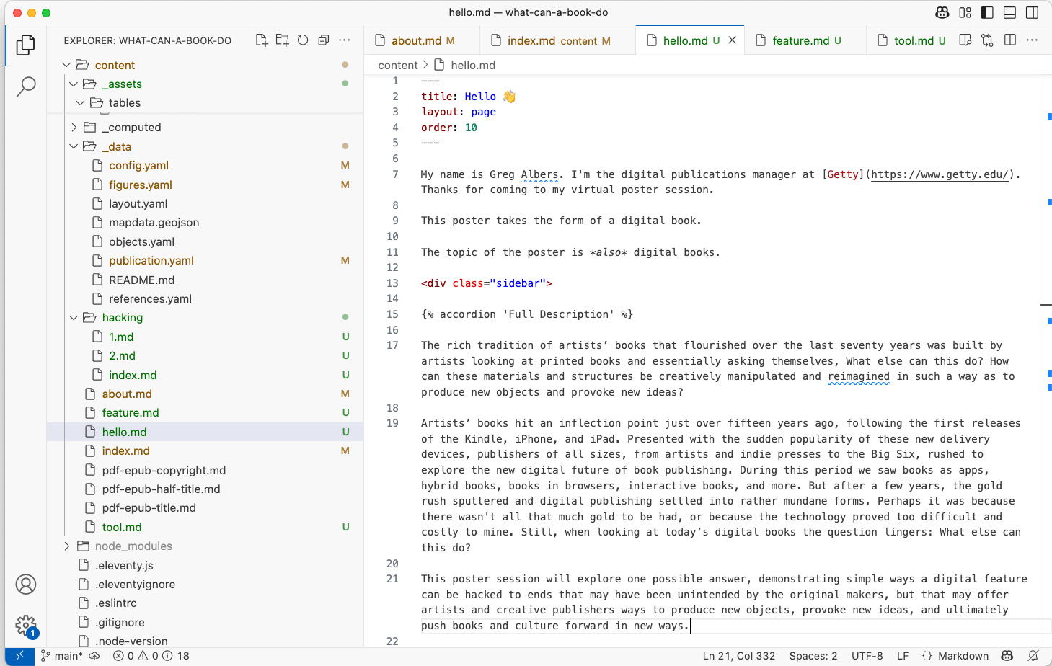Image resolution: width=1052 pixels, height=666 pixels.
Task: Click the Ln 21, Col 332 position indicator
Action: [739, 656]
